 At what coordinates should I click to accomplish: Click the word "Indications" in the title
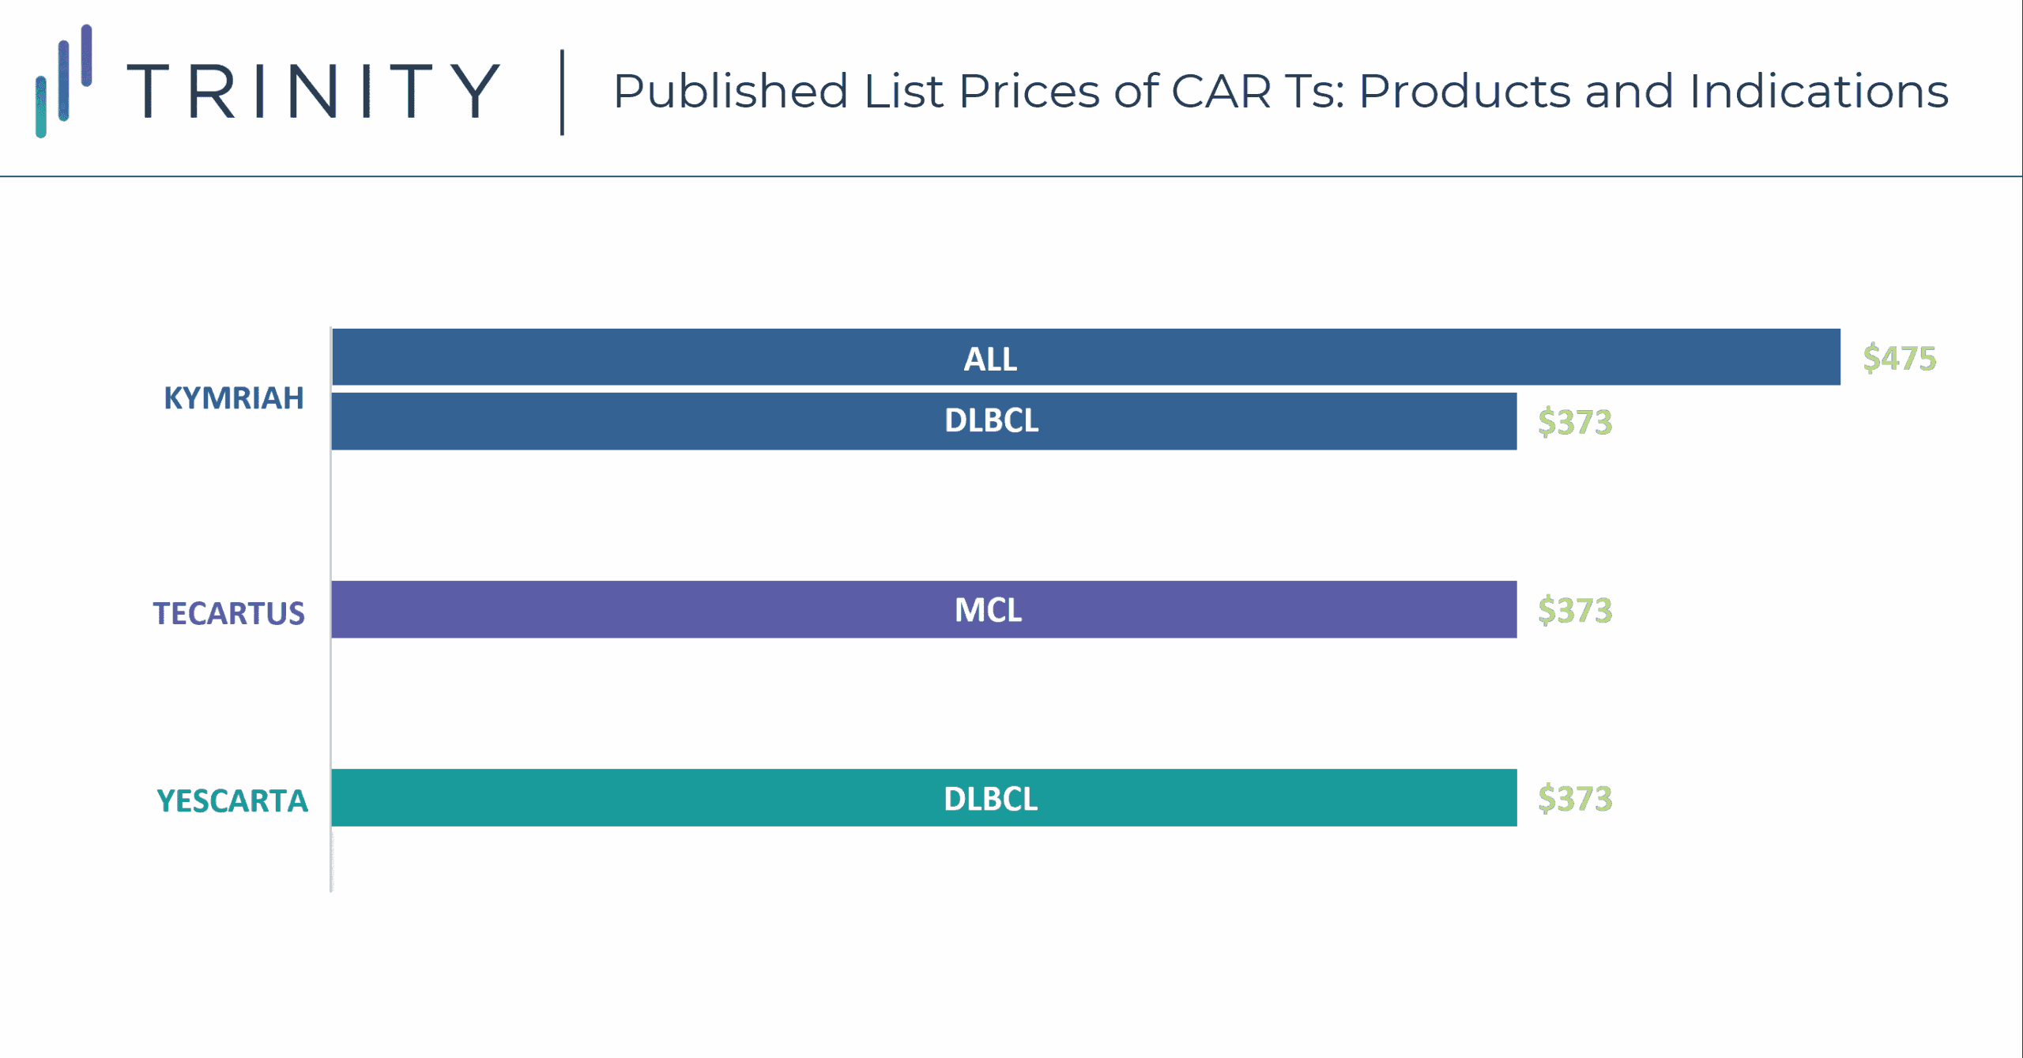(1818, 92)
